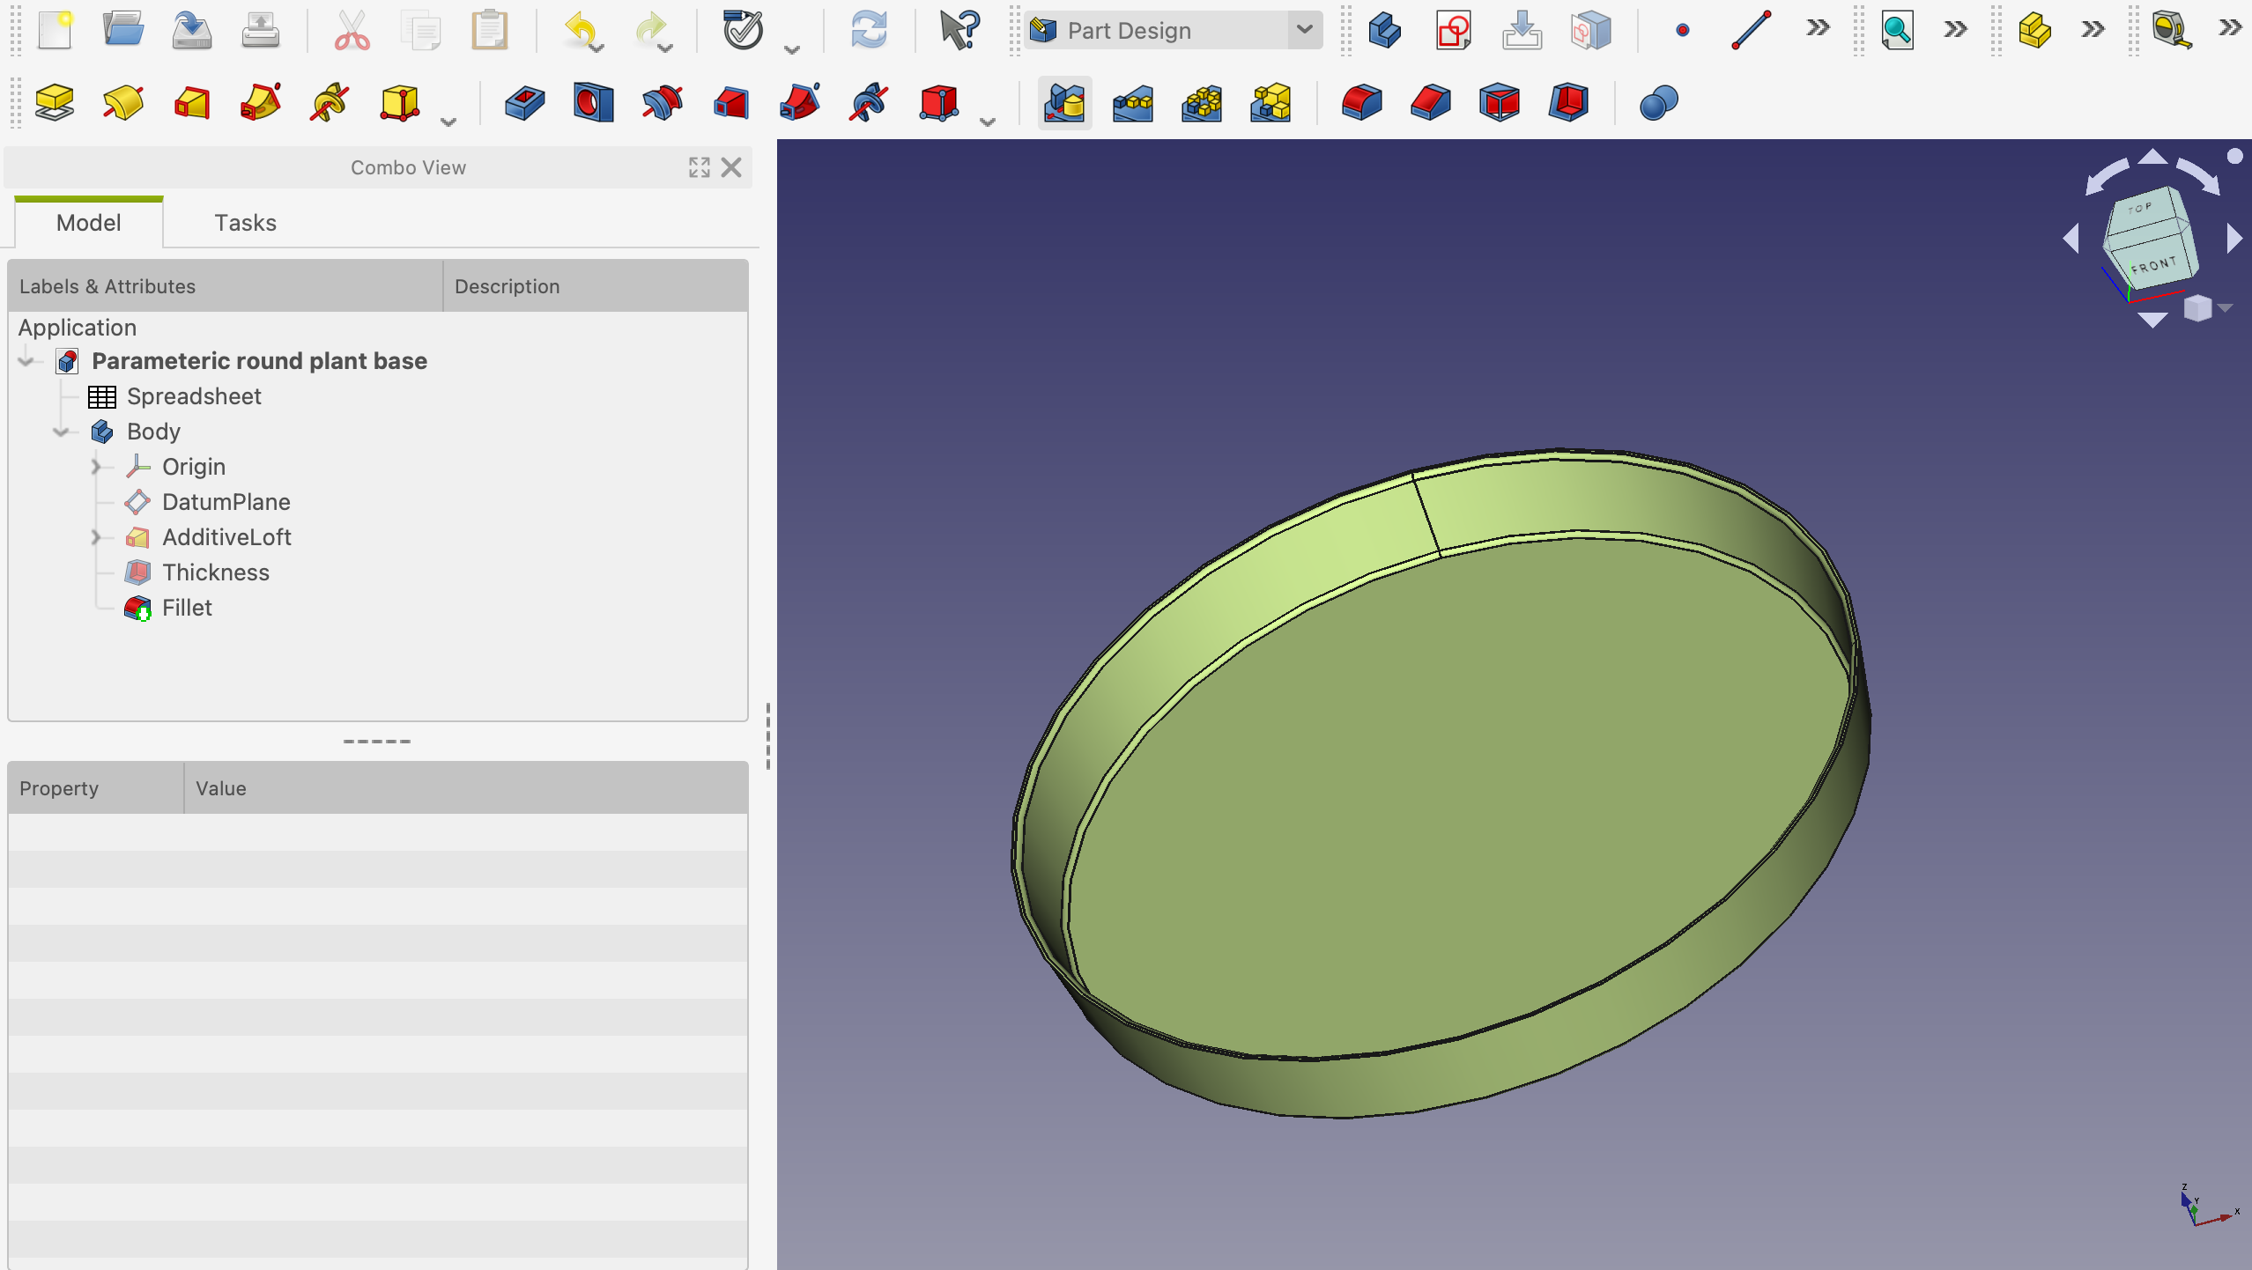
Task: Click the Paste clipboard icon
Action: pos(489,31)
